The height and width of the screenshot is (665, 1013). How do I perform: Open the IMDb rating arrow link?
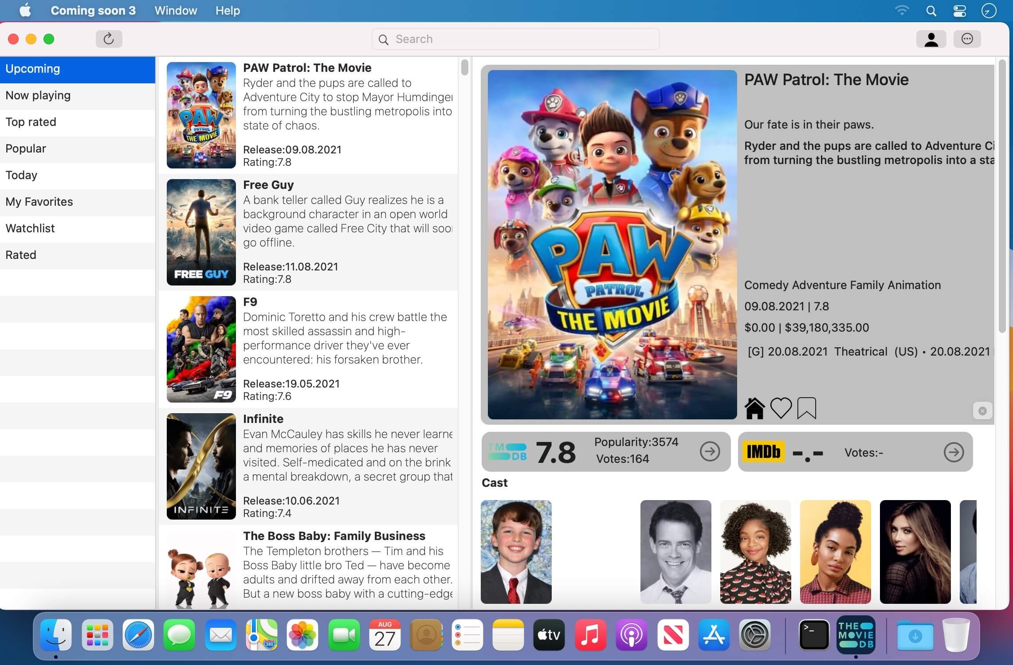pyautogui.click(x=954, y=452)
